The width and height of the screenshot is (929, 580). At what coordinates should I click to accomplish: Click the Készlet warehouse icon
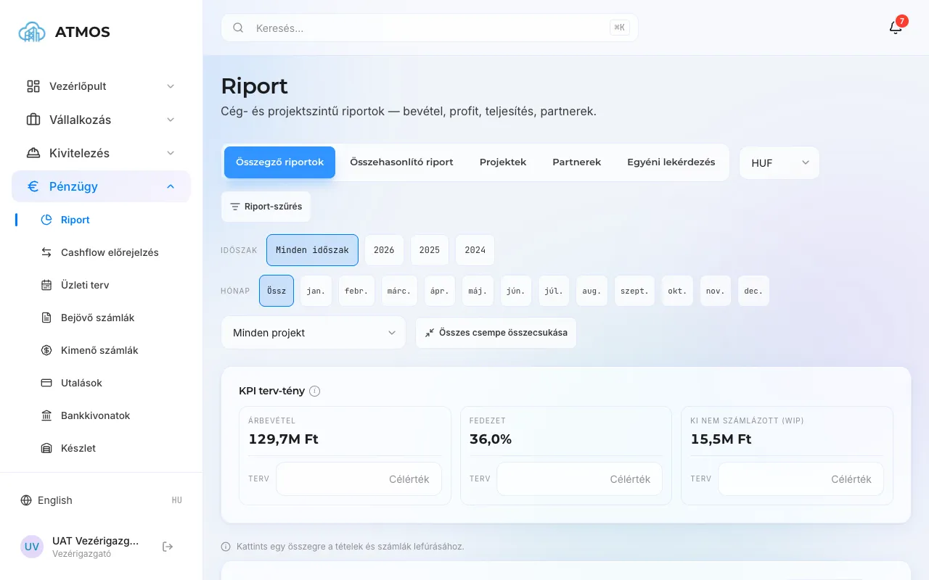coord(46,448)
